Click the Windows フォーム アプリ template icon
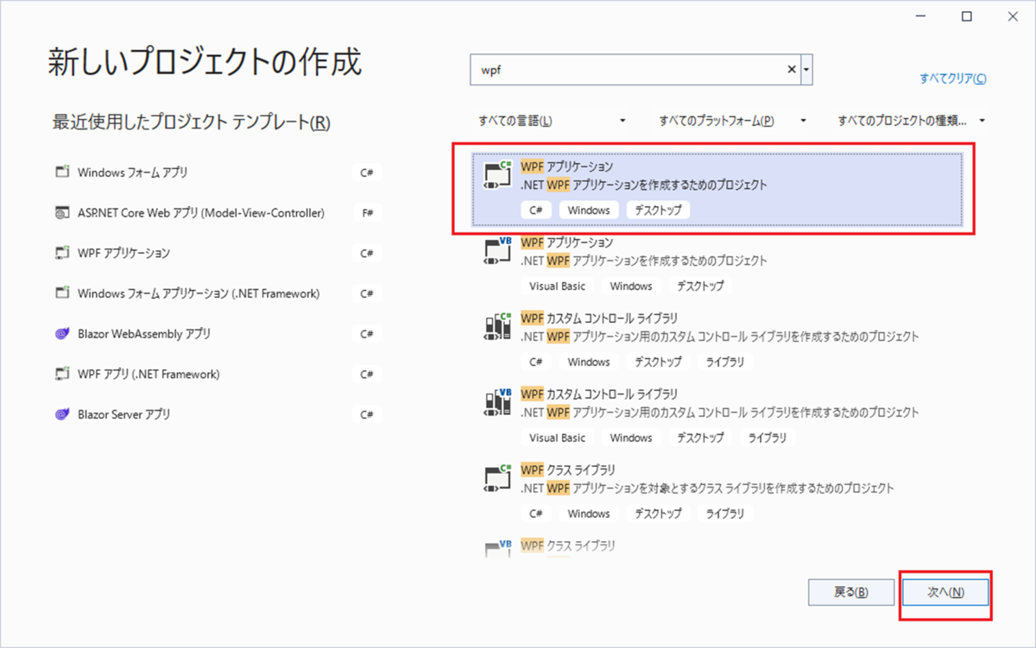Viewport: 1036px width, 648px height. [61, 172]
